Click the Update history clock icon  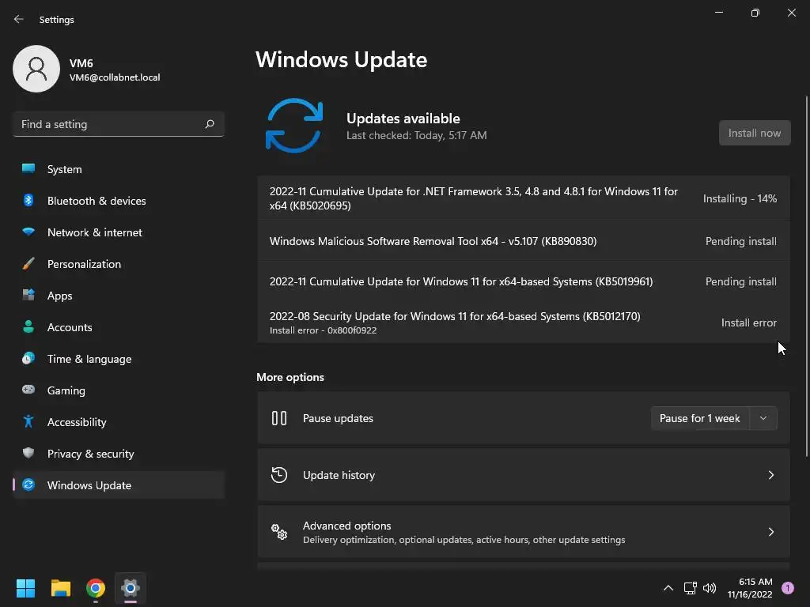[279, 475]
